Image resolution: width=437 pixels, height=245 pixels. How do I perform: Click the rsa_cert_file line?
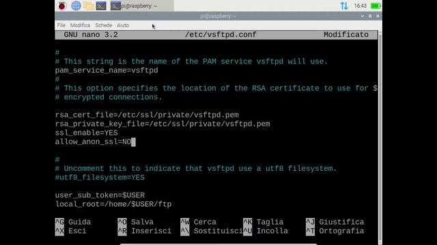147,115
